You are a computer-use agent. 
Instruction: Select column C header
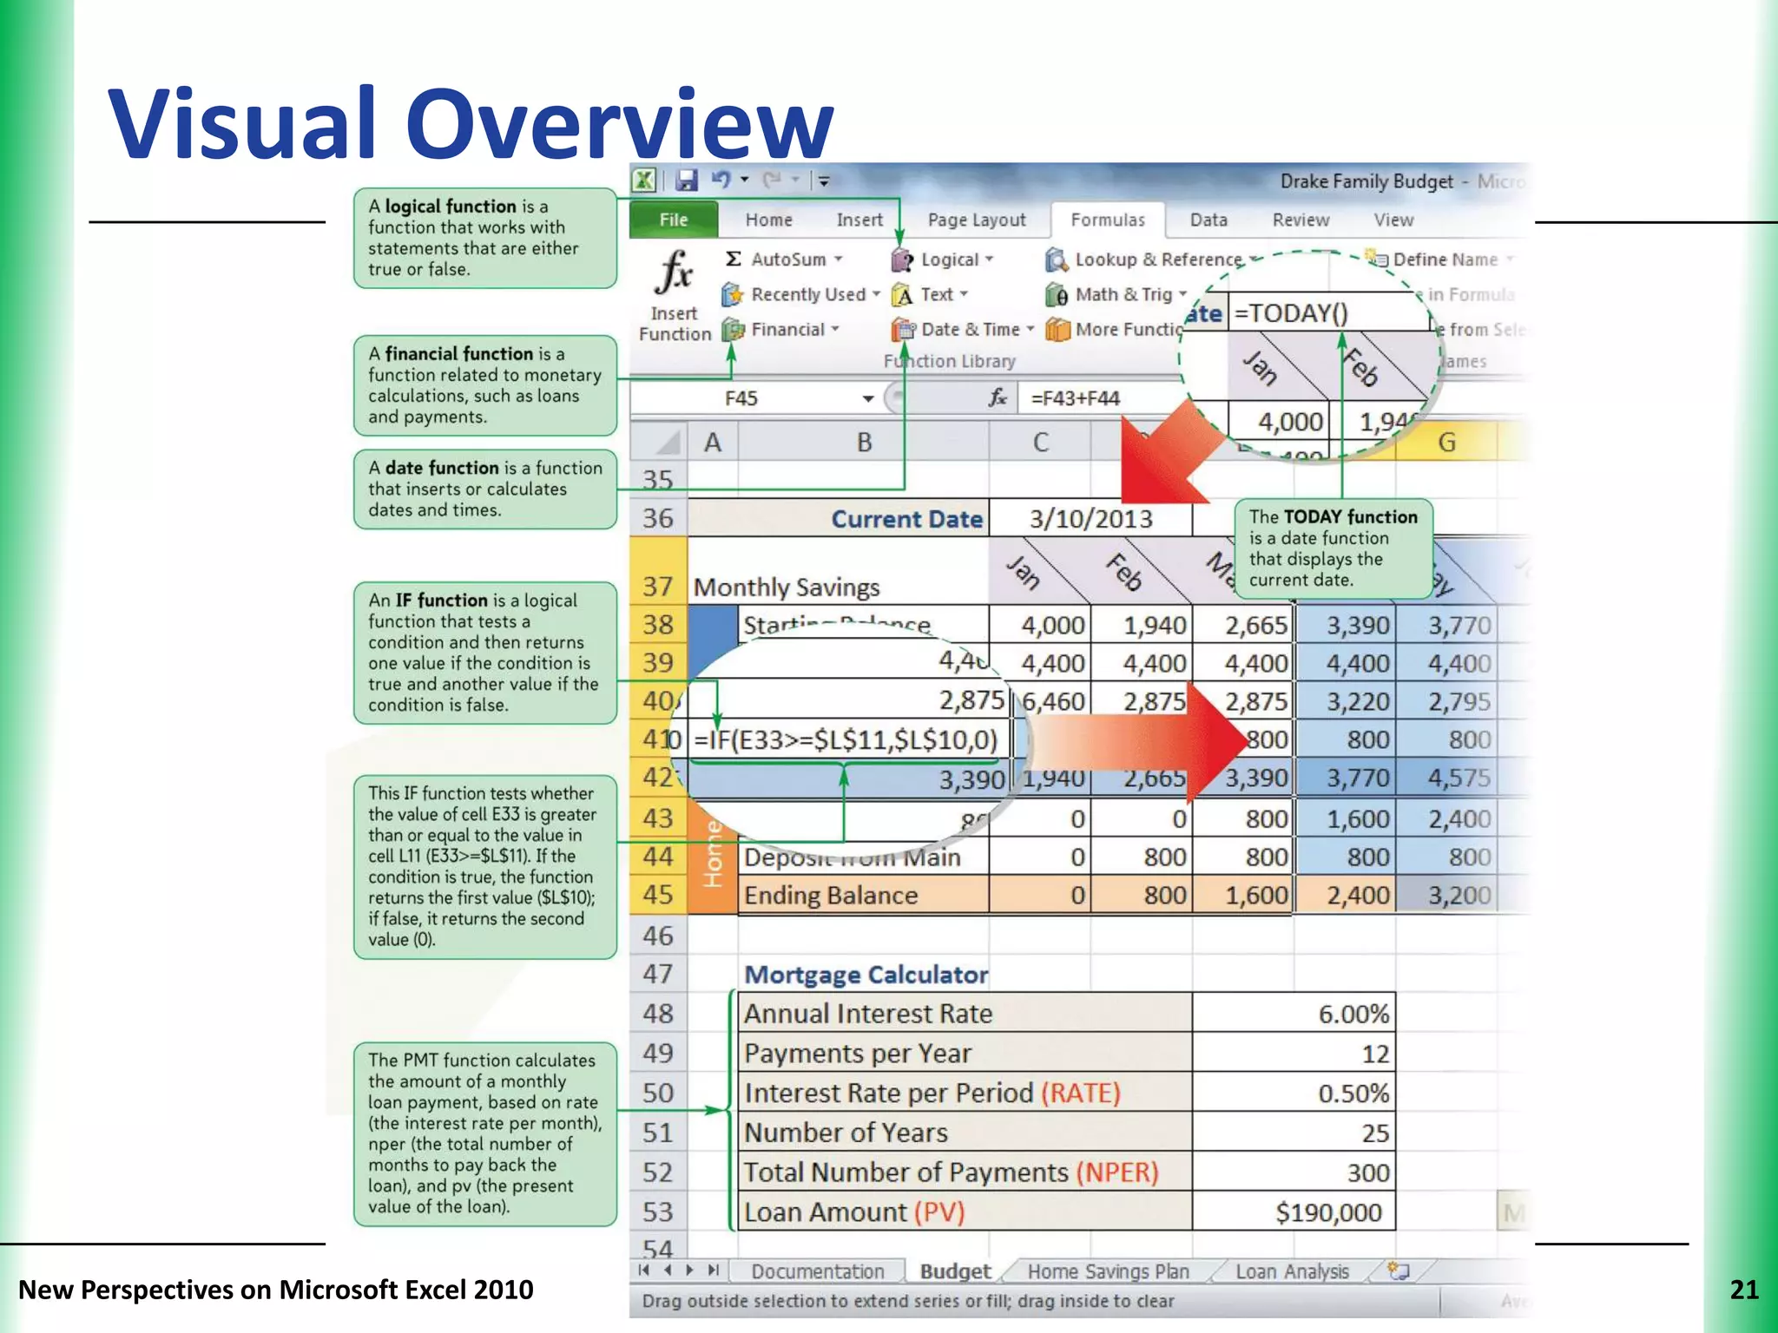tap(1040, 443)
